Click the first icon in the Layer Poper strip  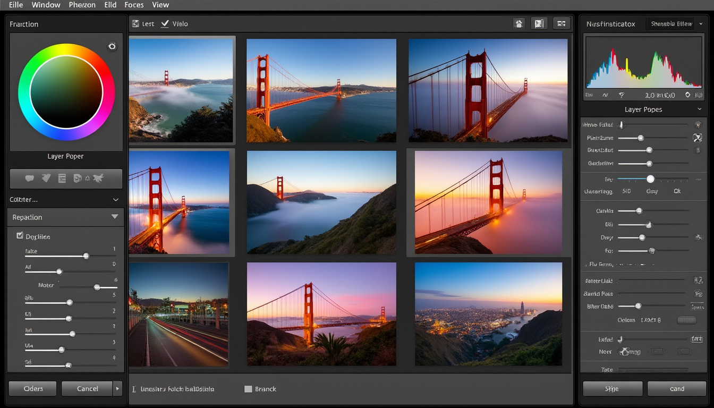(30, 178)
